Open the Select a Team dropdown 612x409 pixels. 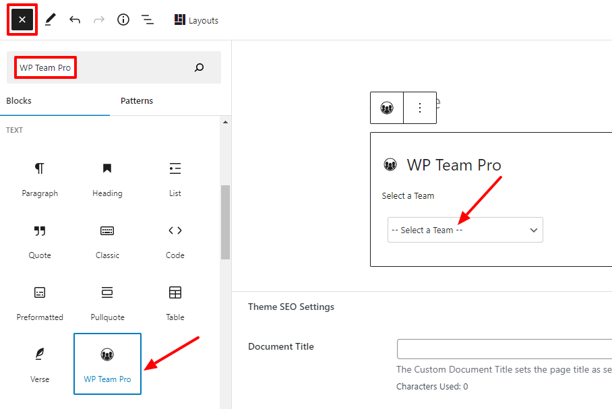click(465, 230)
